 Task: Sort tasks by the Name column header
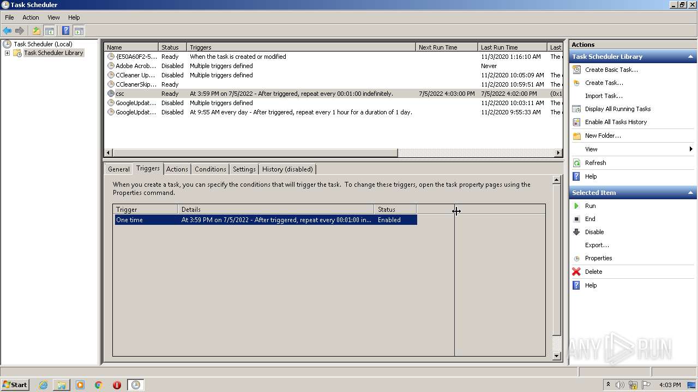(x=131, y=47)
